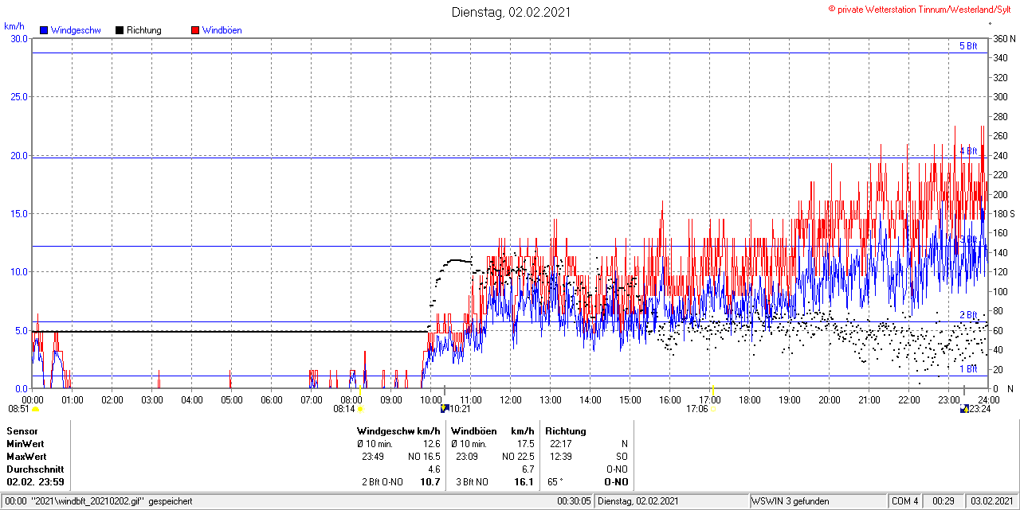This screenshot has width=1020, height=510.
Task: Click the '180 S' direction axis label
Action: pos(1005,213)
